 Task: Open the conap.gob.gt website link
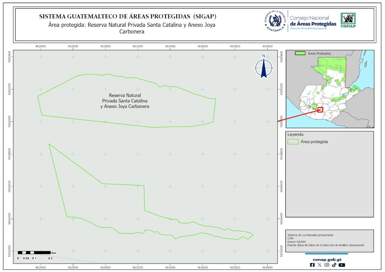pyautogui.click(x=327, y=259)
